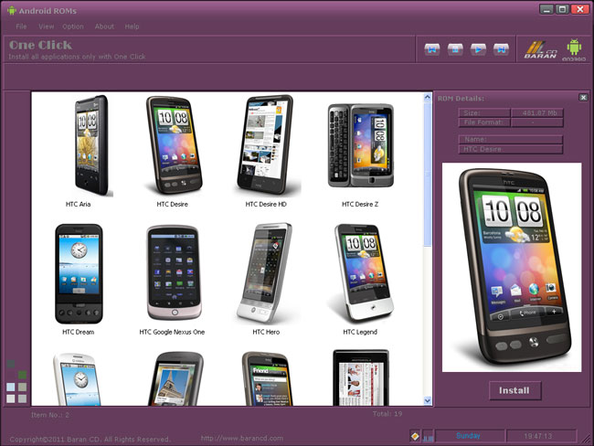Screen dimensions: 594x446
Task: Select the HTC Dream thumbnail
Action: coord(79,273)
